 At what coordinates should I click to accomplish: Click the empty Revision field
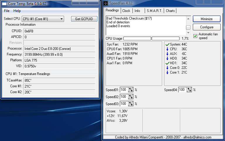[x=59, y=43]
